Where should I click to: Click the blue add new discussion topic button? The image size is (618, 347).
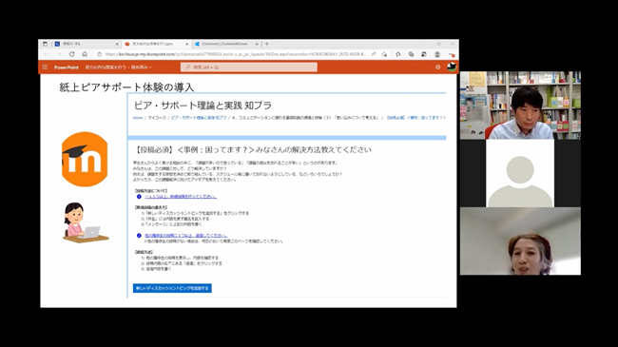172,288
